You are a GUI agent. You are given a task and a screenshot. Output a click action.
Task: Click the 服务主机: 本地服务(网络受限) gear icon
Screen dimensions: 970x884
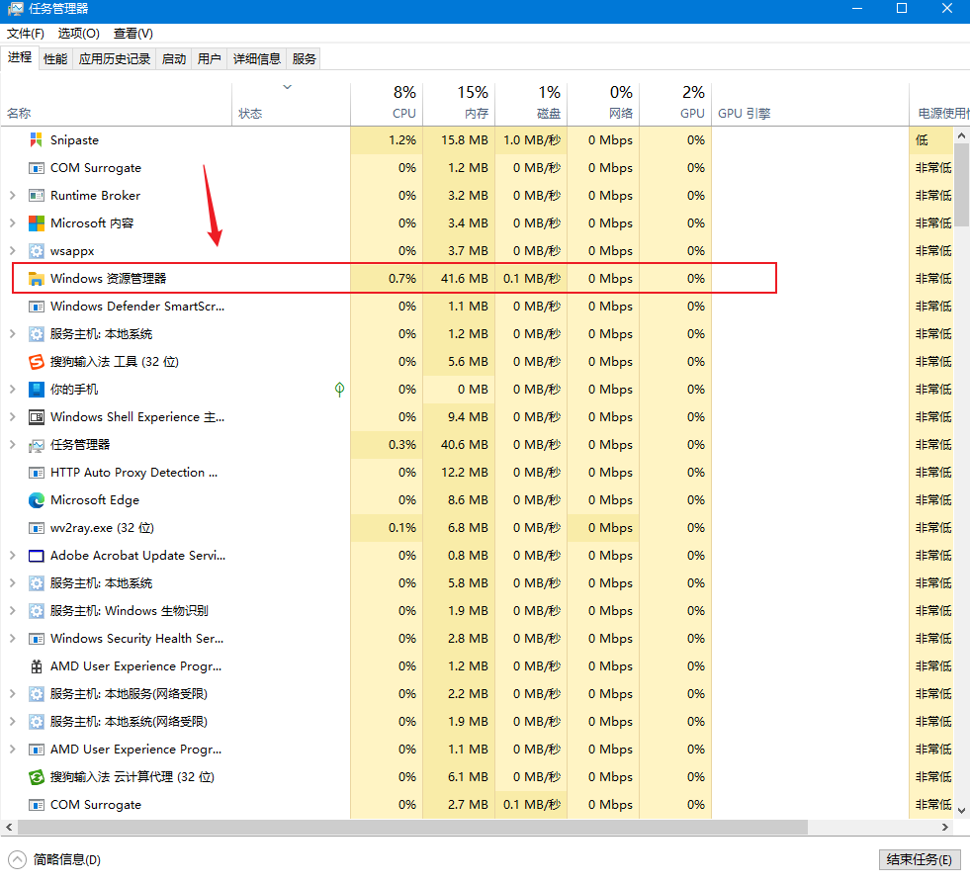(37, 693)
